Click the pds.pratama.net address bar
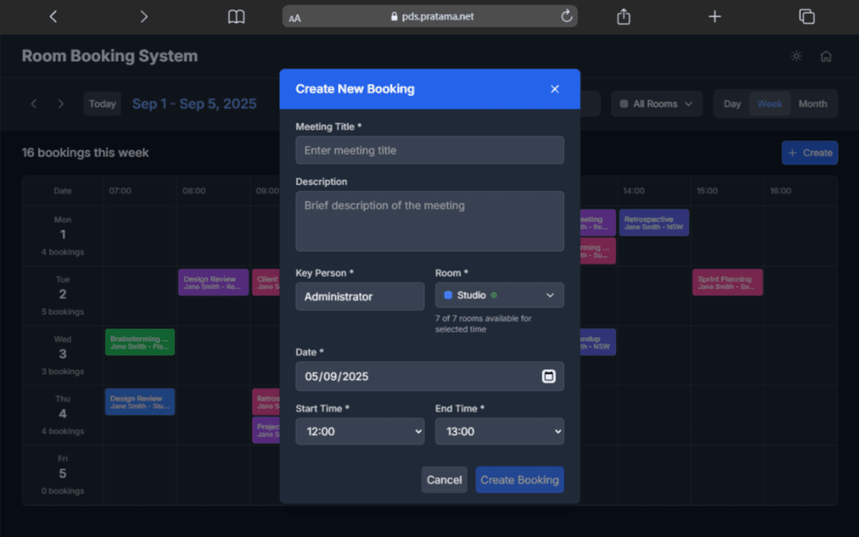This screenshot has height=537, width=859. [x=429, y=17]
